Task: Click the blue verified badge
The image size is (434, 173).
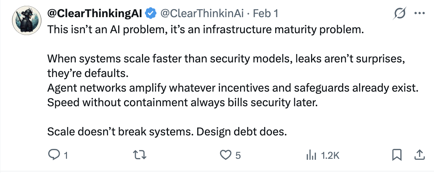Action: [151, 14]
